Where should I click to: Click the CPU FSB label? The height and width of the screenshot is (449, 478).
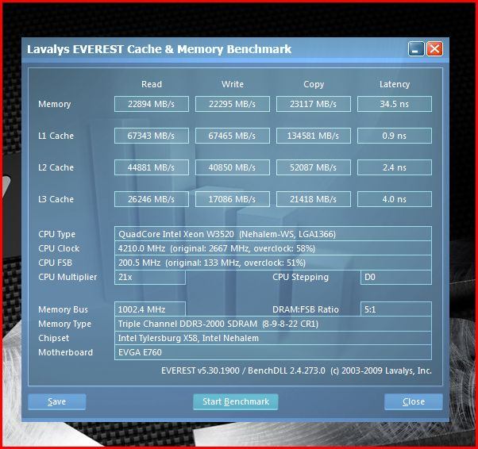coord(55,263)
